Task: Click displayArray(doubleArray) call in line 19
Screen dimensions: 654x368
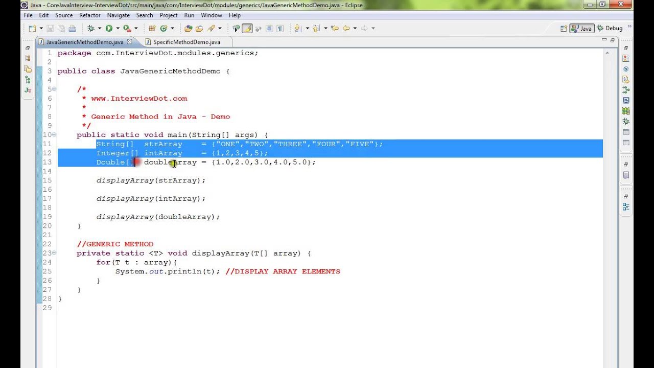Action: (158, 217)
